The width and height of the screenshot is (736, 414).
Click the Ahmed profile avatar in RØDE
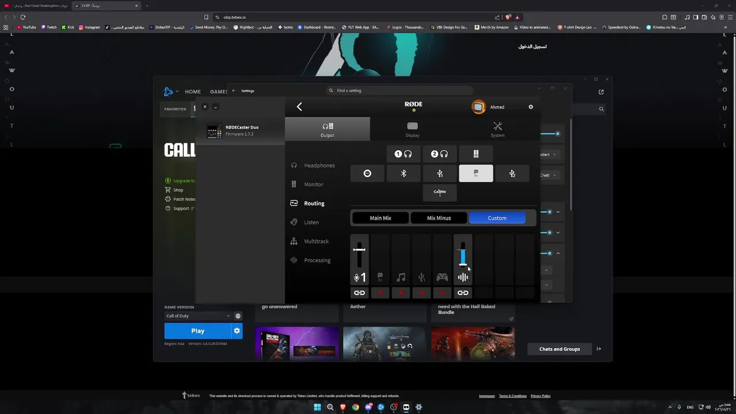478,107
